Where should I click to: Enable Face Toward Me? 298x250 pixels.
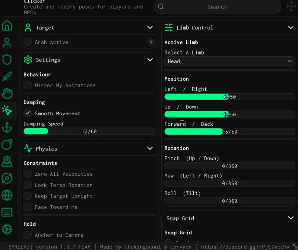coord(28,207)
